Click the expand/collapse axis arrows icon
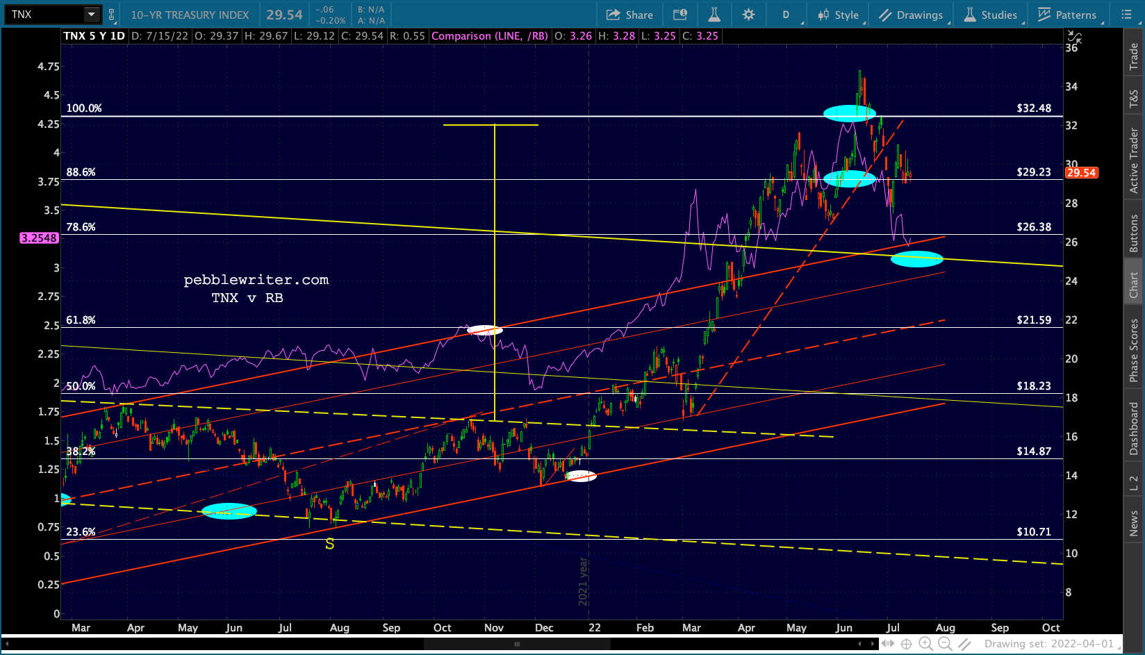Screen dimensions: 1145x655 1074,37
